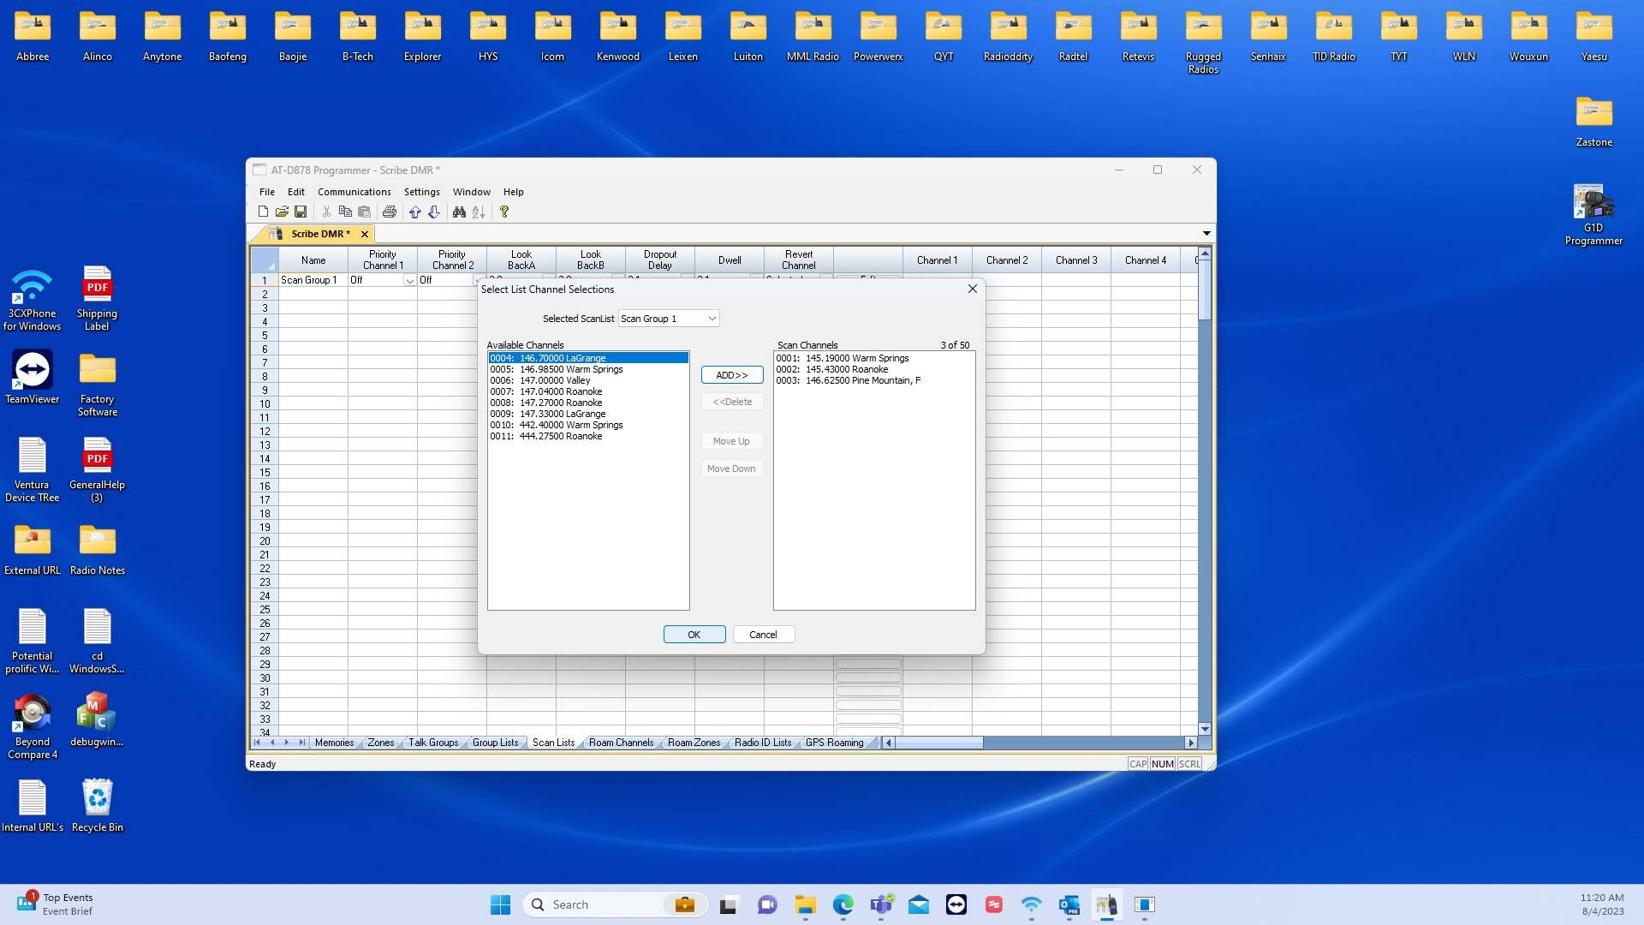Switch to the Talk Groups sheet tab

tap(433, 743)
